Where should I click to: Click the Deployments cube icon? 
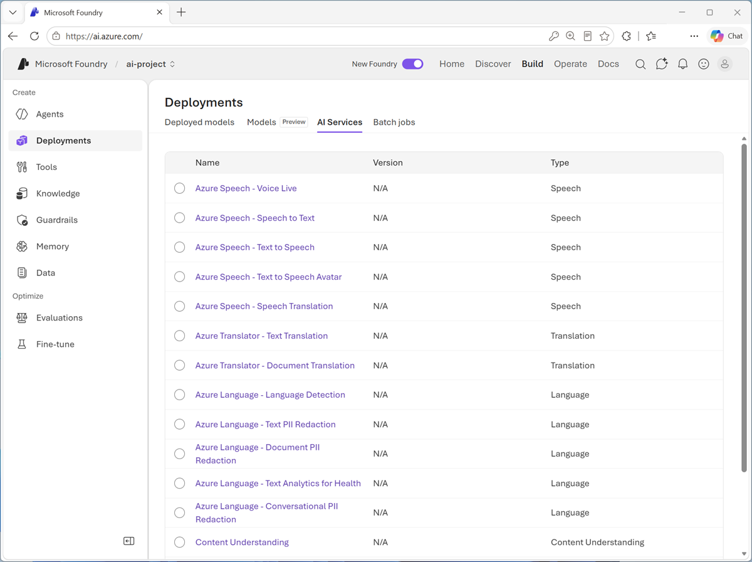22,140
